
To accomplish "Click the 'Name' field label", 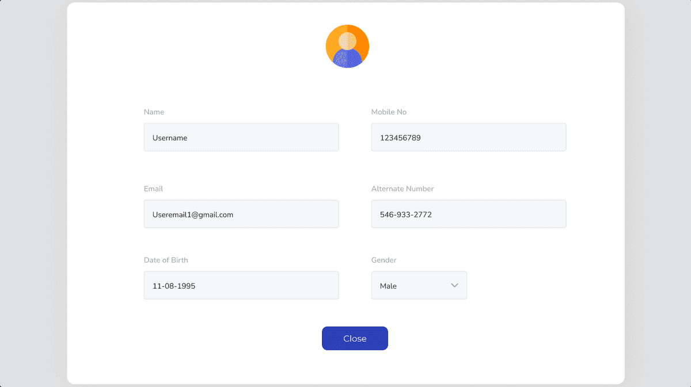I will coord(154,112).
